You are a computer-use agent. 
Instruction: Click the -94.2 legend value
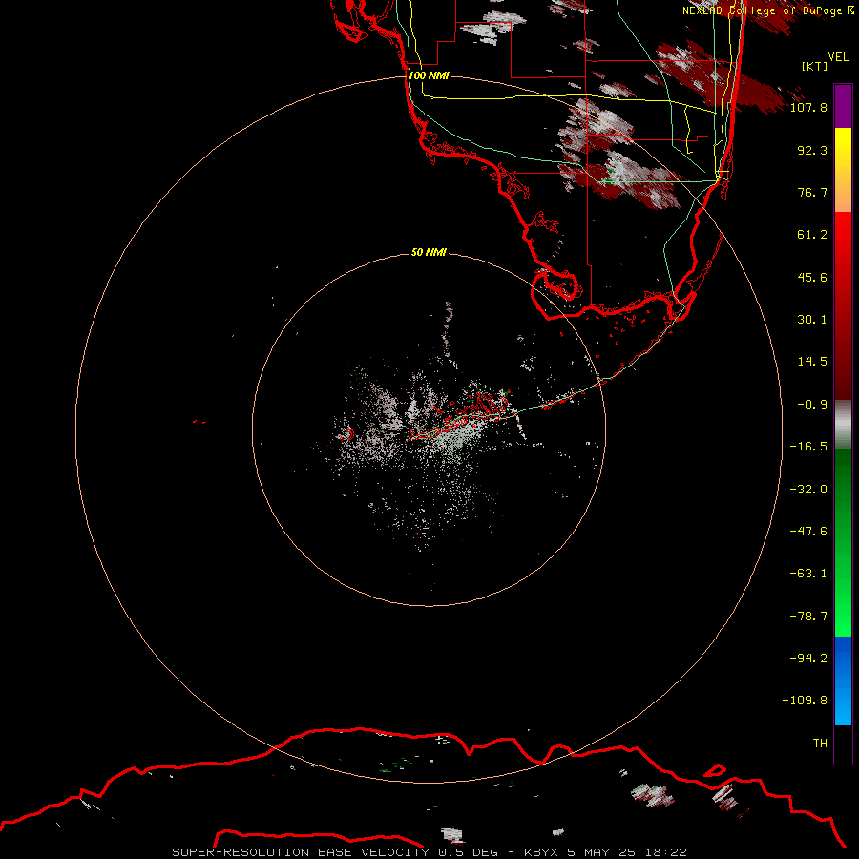point(808,658)
